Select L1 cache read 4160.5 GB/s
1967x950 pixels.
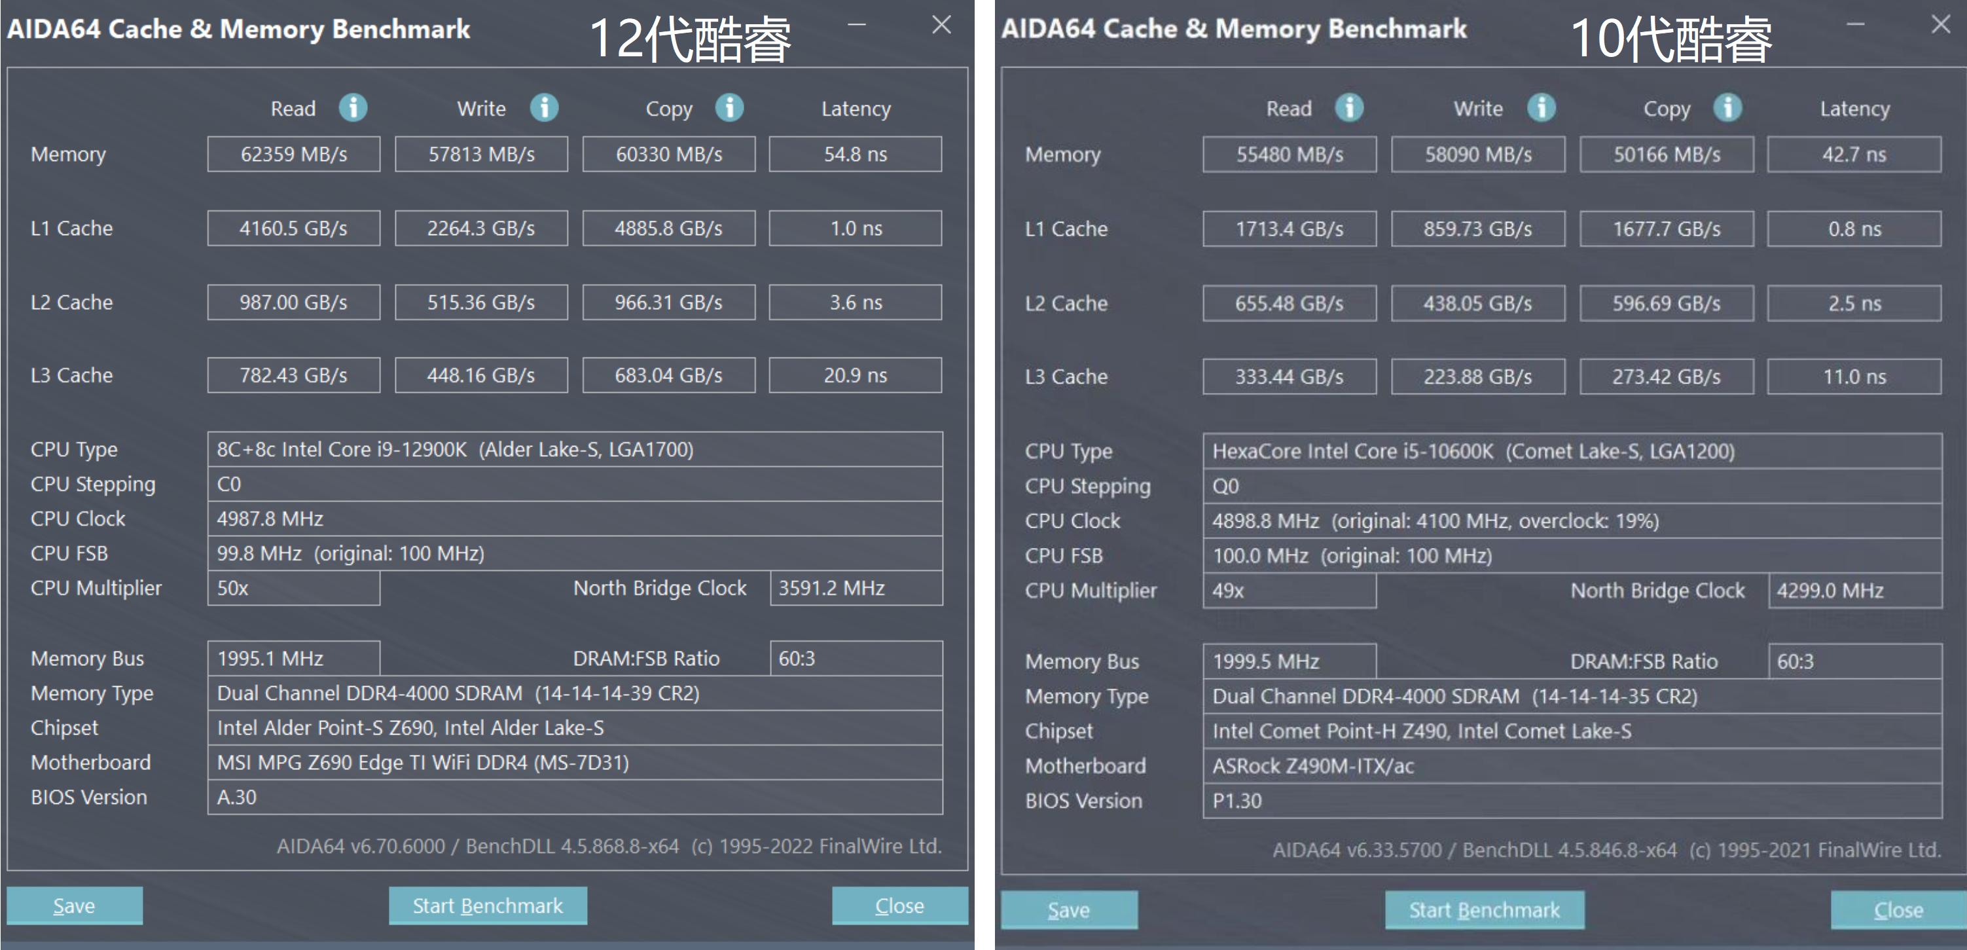pos(294,228)
